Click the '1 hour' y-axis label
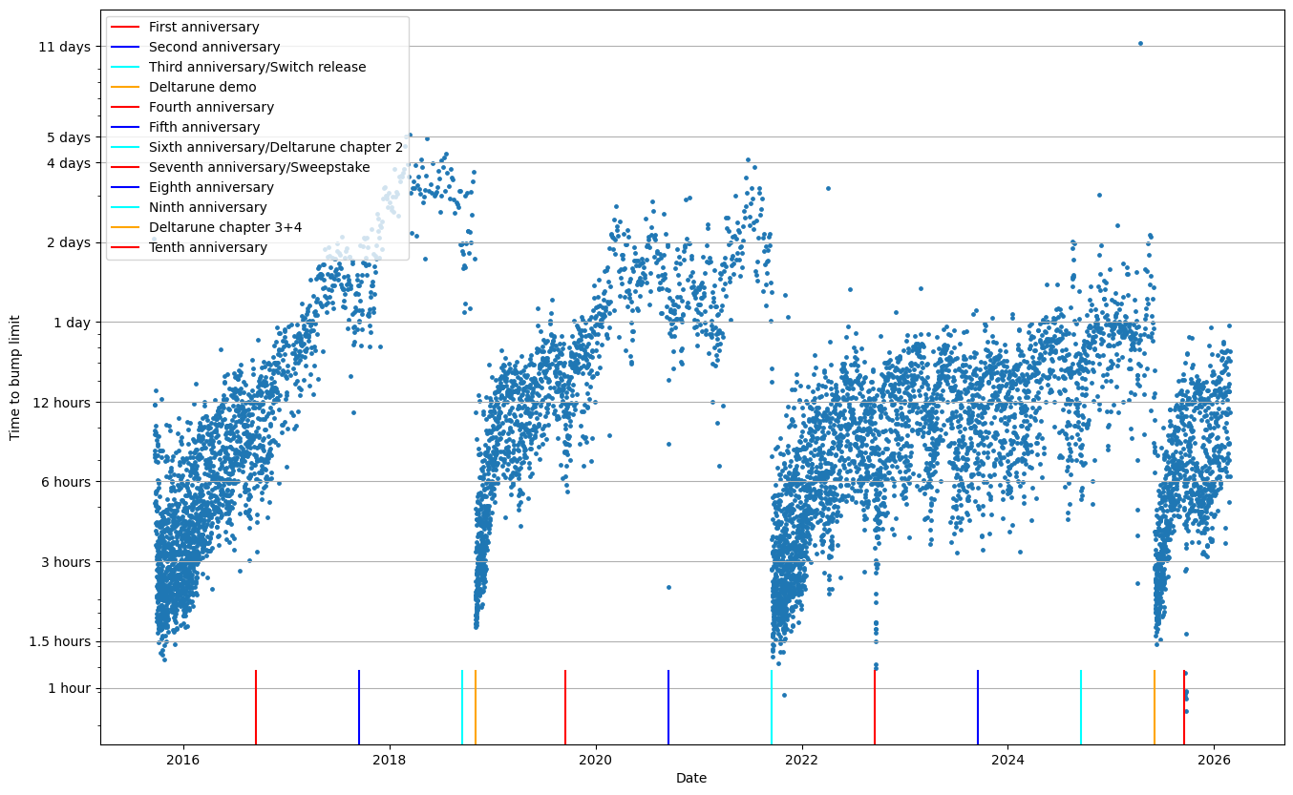 [x=70, y=688]
